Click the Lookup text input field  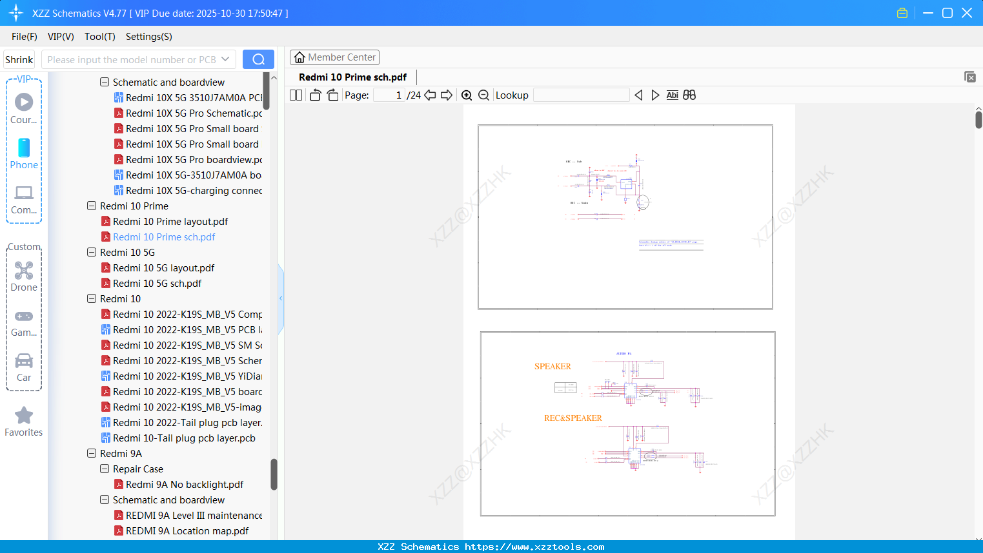click(x=581, y=95)
